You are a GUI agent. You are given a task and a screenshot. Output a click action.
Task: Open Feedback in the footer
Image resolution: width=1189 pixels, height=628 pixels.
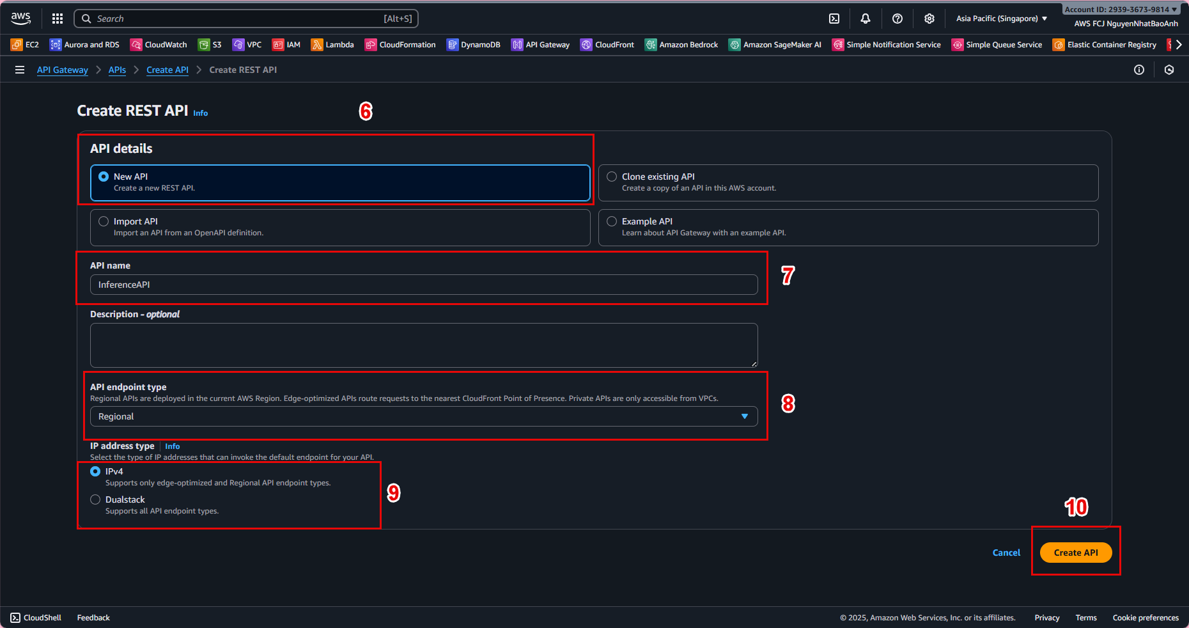[x=93, y=618]
